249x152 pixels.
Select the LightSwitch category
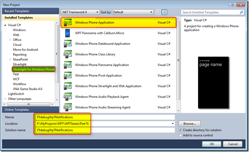[16, 94]
